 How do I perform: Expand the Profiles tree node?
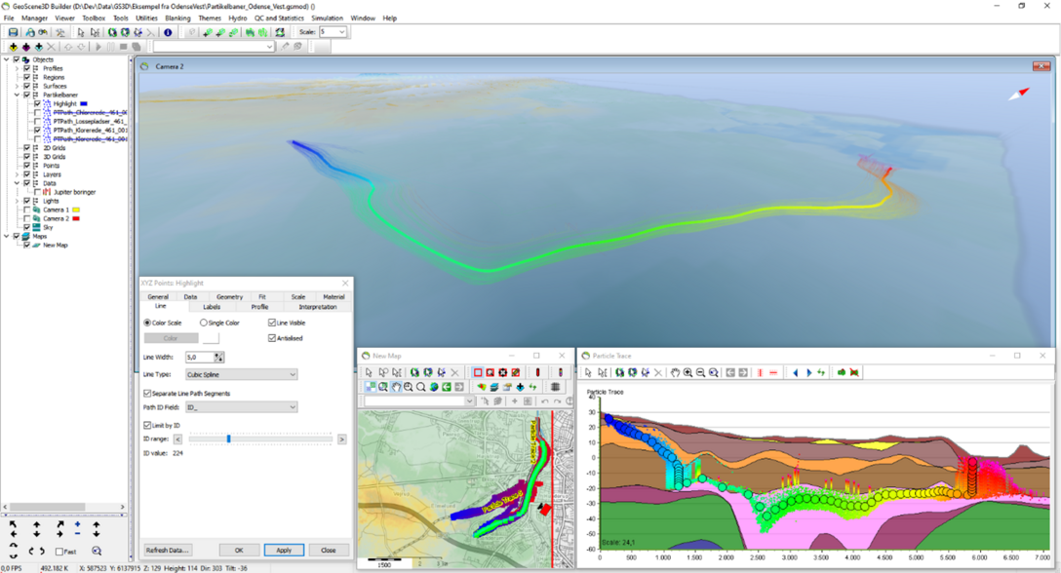pos(17,68)
